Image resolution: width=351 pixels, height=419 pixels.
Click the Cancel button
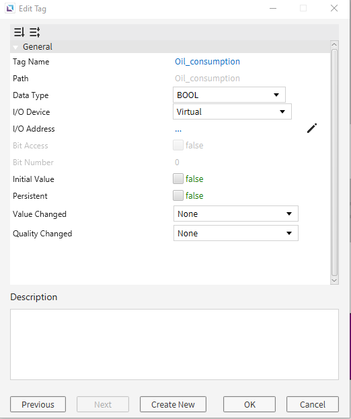click(313, 404)
